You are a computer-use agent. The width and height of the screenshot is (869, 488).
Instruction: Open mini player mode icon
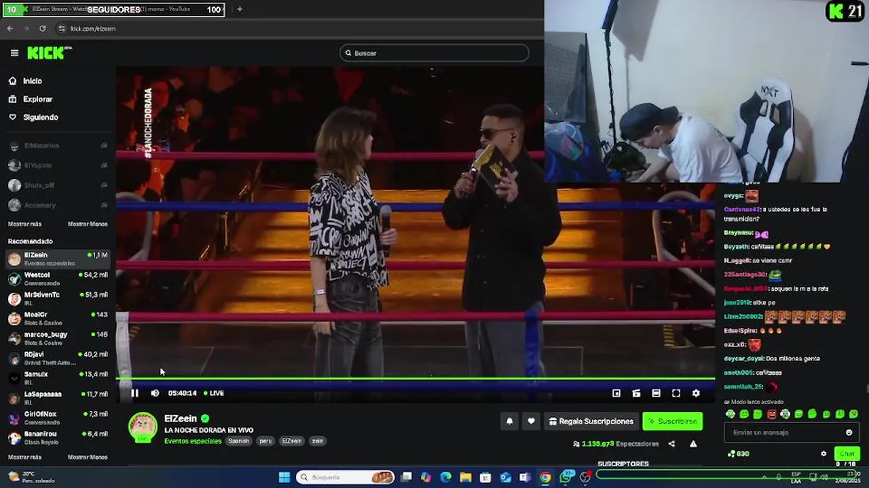click(x=616, y=393)
